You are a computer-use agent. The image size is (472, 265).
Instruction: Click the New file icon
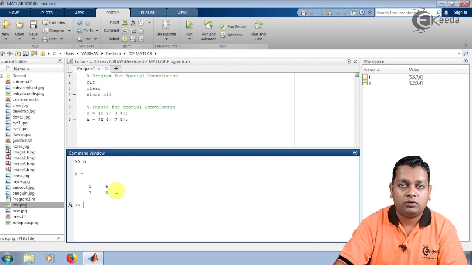coord(6,25)
